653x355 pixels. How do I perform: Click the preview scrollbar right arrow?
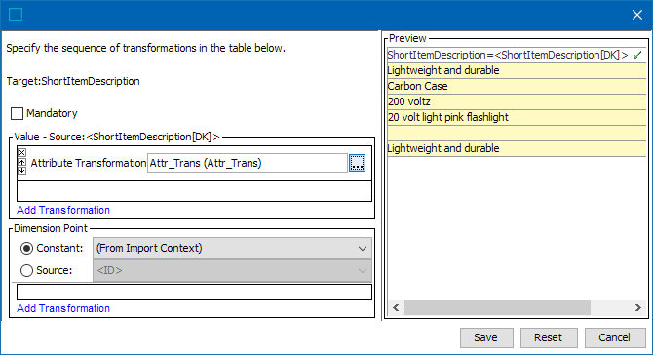[638, 307]
